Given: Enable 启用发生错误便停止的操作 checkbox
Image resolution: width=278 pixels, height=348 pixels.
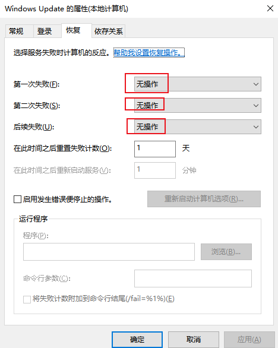Looking at the screenshot, I should (x=18, y=200).
